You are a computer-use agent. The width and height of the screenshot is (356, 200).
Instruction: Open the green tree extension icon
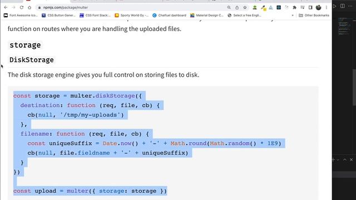pyautogui.click(x=255, y=7)
